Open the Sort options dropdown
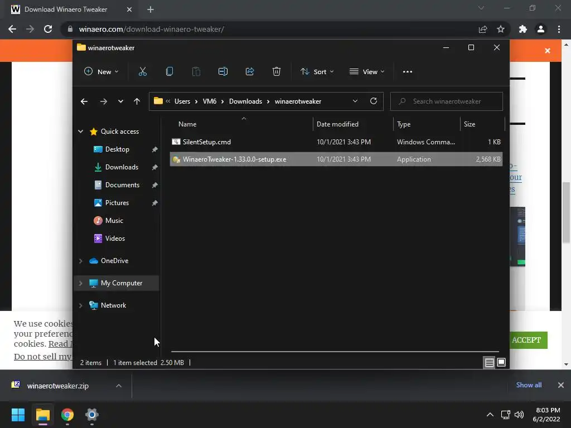571x428 pixels. tap(317, 72)
